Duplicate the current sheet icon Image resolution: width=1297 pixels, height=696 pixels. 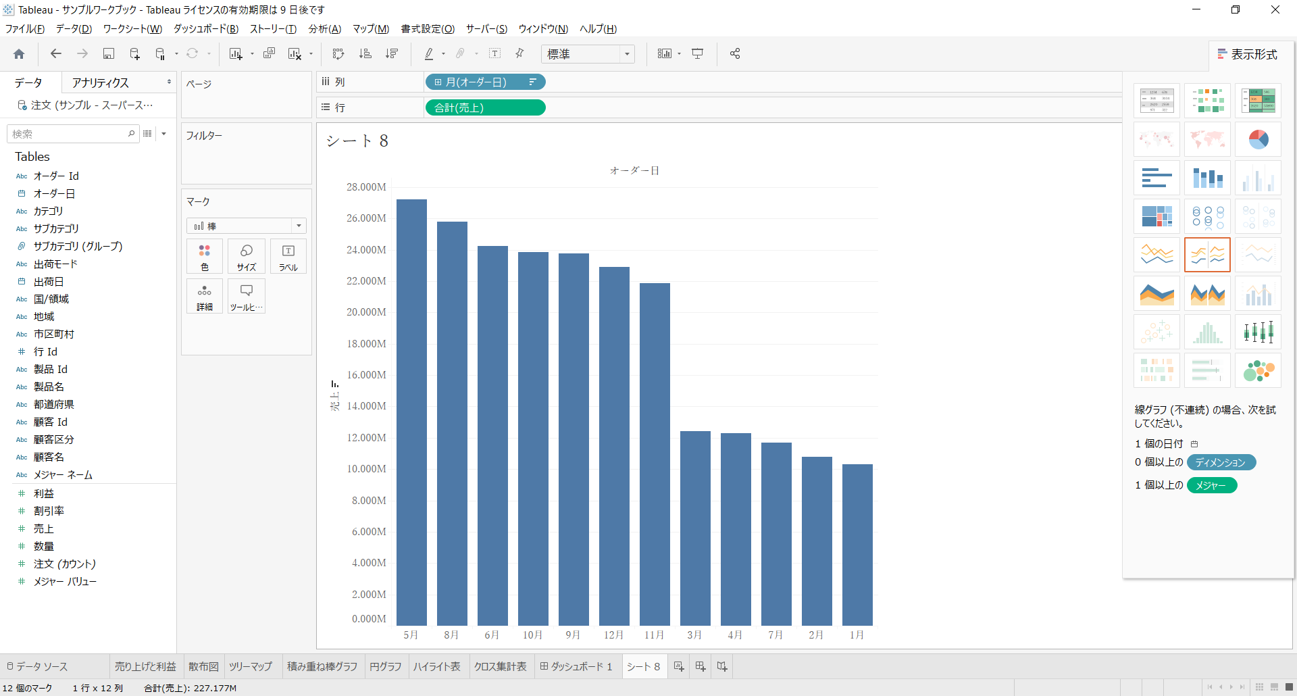click(x=269, y=54)
